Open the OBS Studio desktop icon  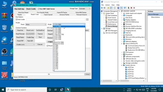tap(4, 52)
